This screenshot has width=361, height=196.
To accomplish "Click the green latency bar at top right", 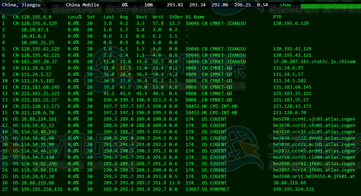I will pos(329,6).
